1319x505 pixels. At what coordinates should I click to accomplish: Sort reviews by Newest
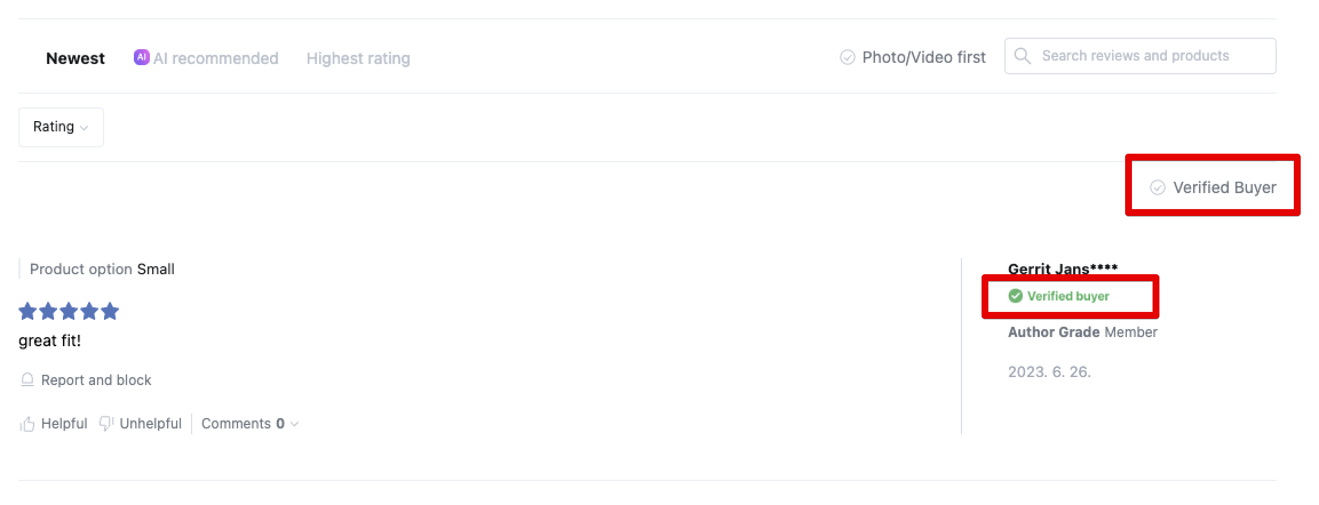click(x=76, y=58)
